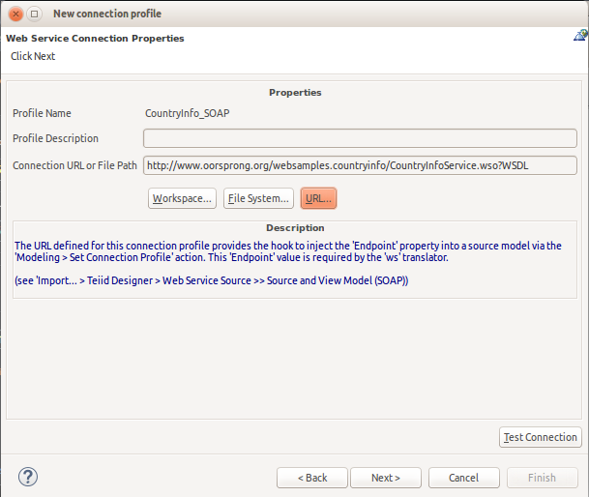Click the Web Service Connection Properties heading
The width and height of the screenshot is (589, 497).
(95, 39)
